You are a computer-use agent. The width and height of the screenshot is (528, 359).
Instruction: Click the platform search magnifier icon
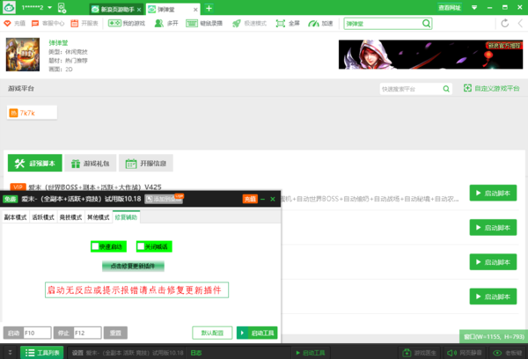coord(446,89)
